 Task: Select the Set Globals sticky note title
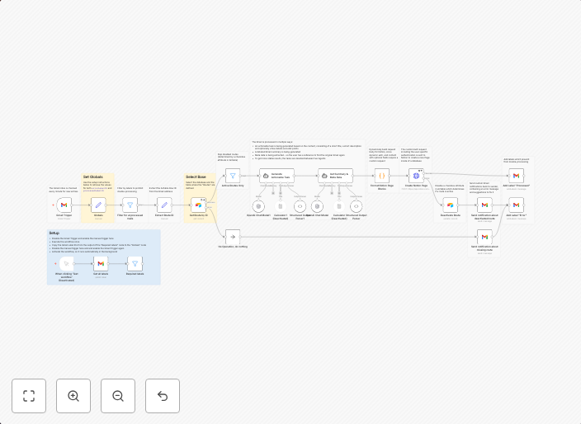point(93,177)
